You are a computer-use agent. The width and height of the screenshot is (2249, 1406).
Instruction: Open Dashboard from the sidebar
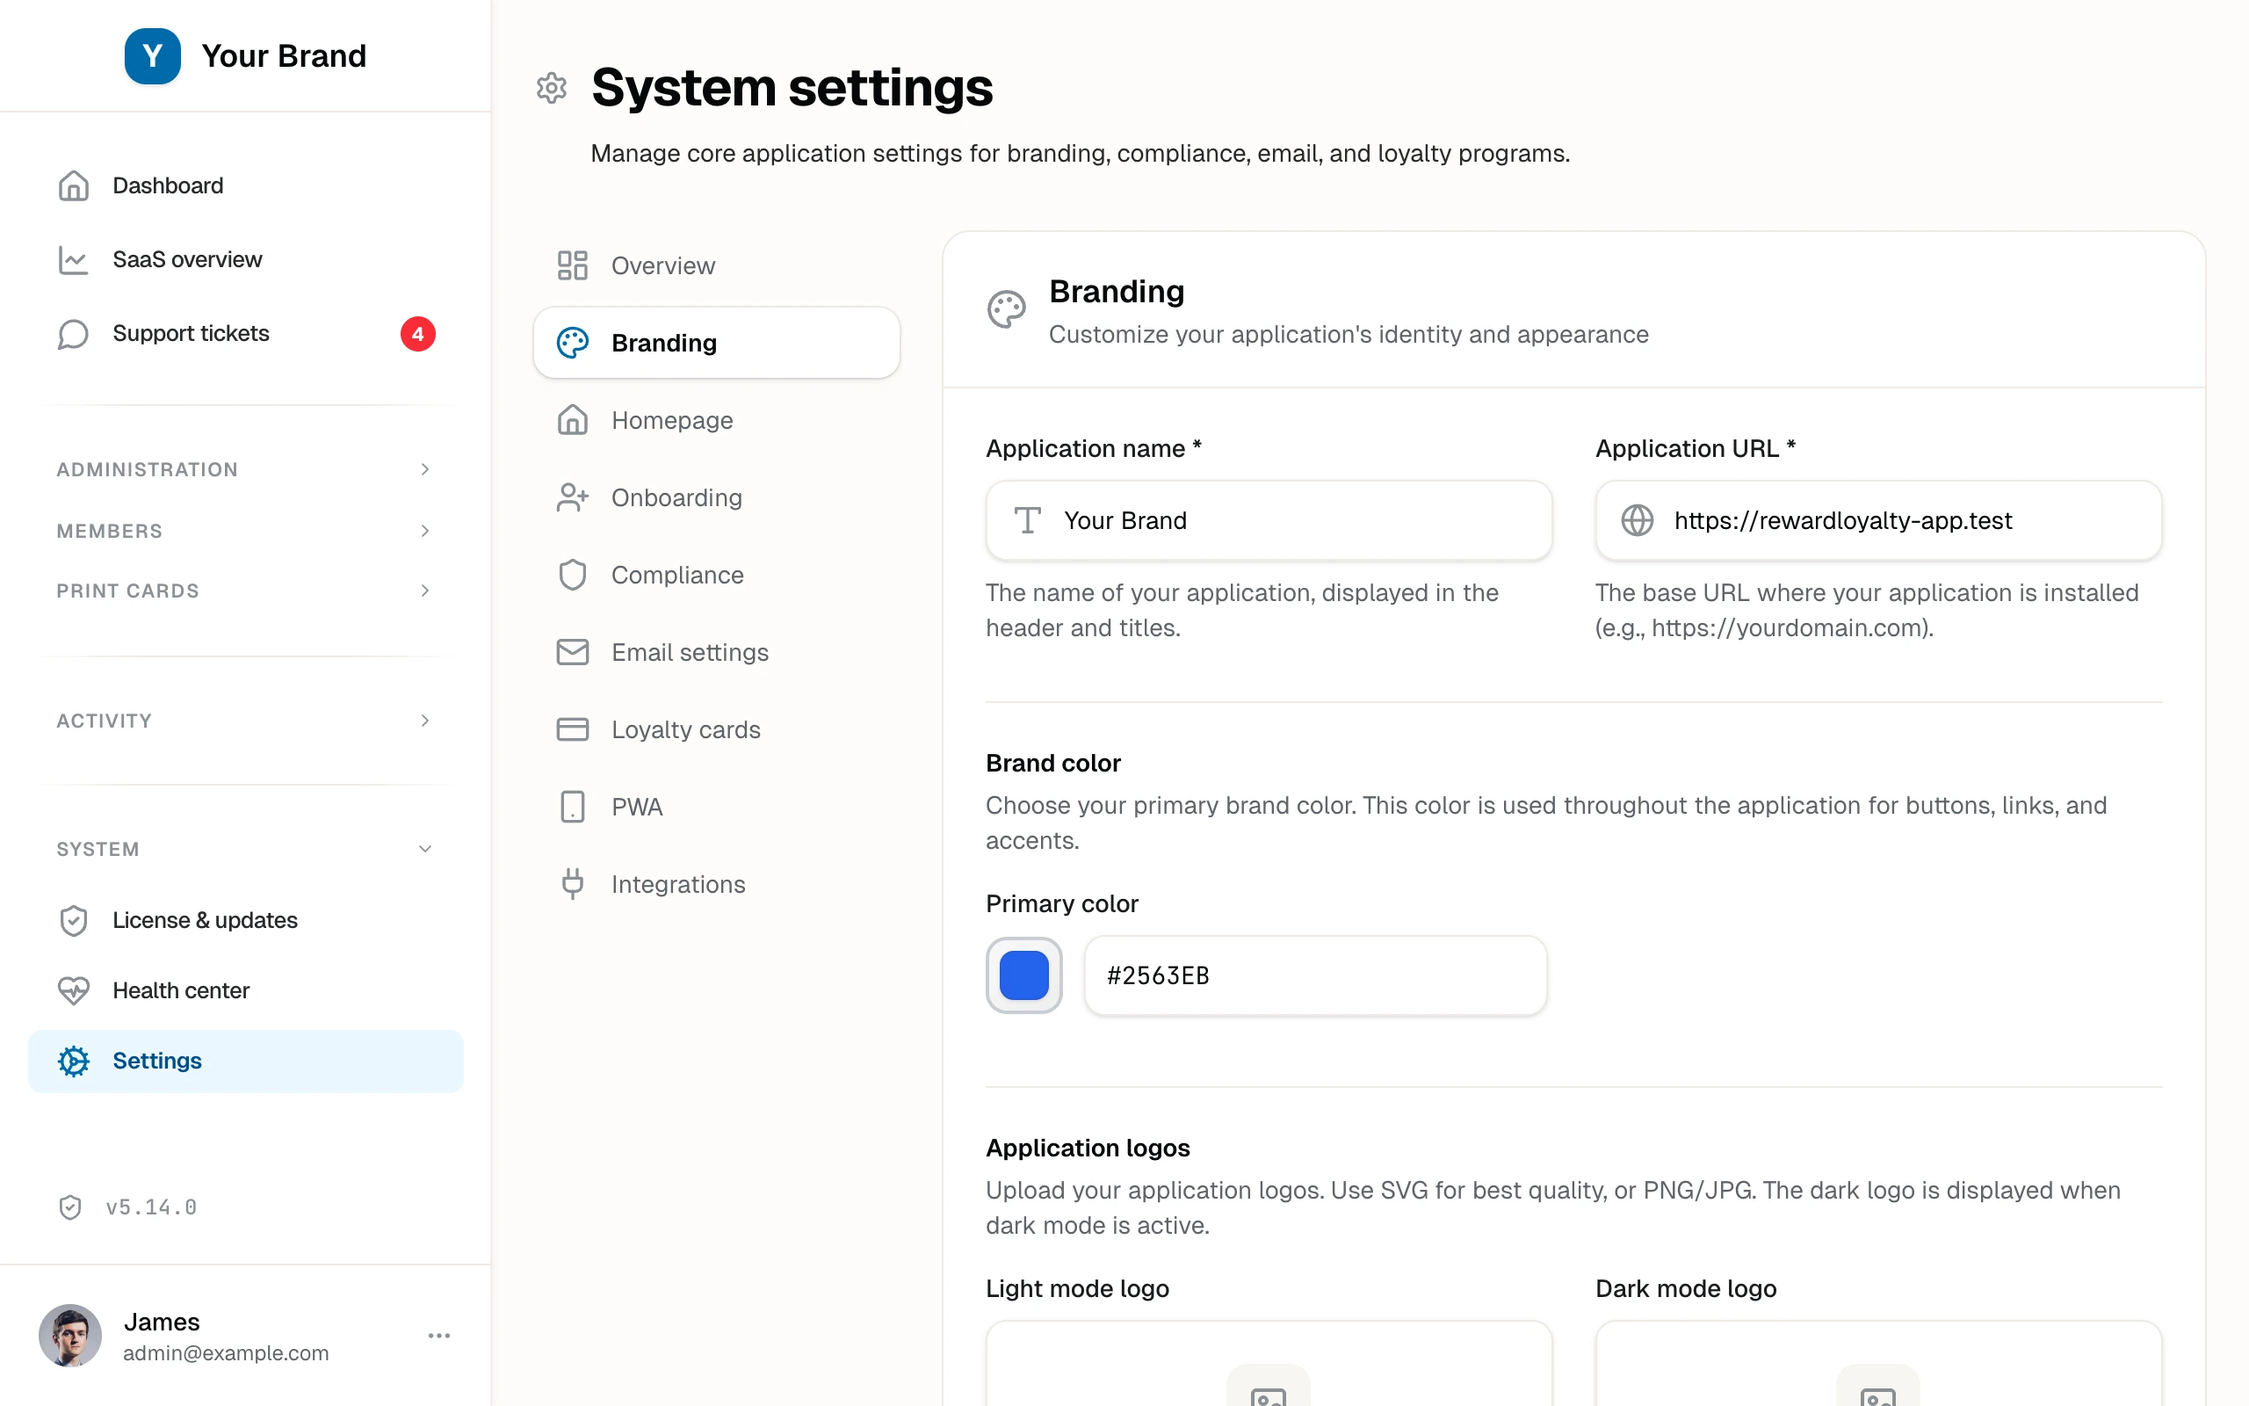(x=245, y=185)
